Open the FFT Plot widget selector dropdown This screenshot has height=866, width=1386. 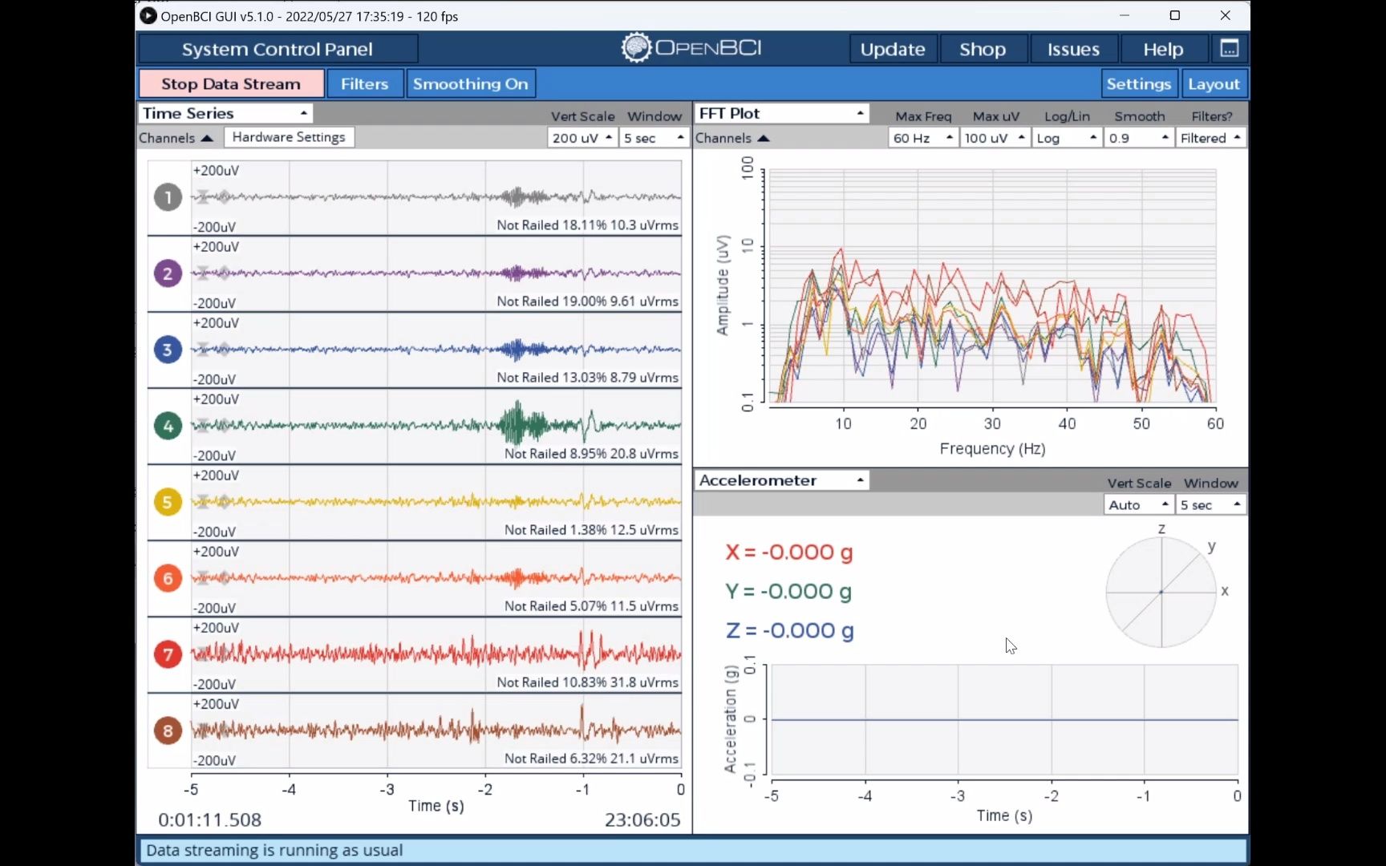point(781,113)
